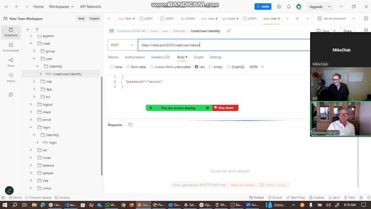Open the Upgrade dropdown arrow
Image resolution: width=371 pixels, height=209 pixels.
click(x=329, y=7)
